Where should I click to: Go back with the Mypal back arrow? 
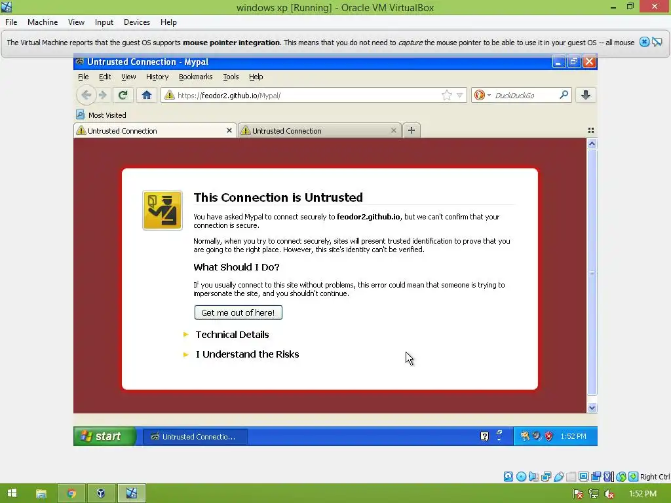click(x=86, y=95)
